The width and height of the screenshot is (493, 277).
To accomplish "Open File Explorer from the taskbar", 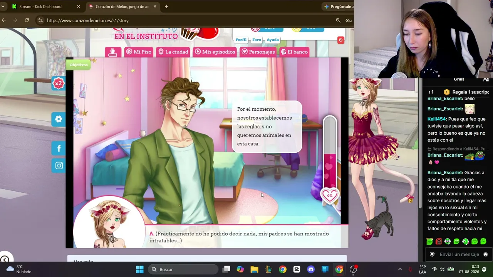I will pyautogui.click(x=254, y=269).
